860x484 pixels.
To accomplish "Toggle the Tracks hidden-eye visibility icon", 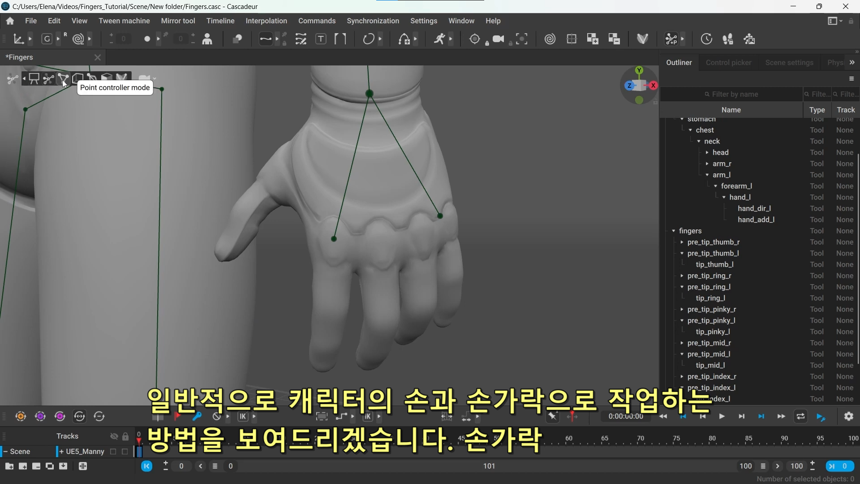I will [x=114, y=436].
